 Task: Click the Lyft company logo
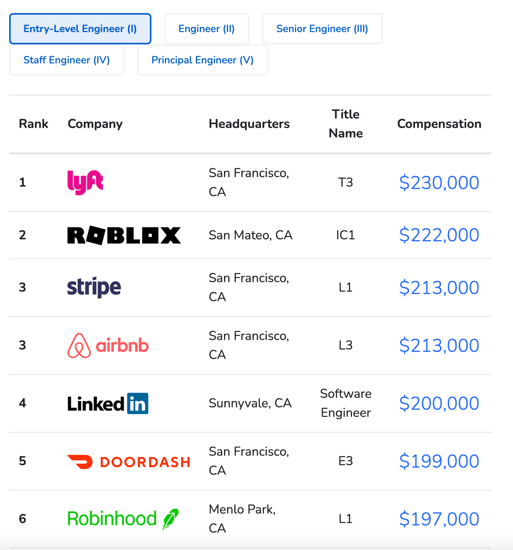[84, 182]
